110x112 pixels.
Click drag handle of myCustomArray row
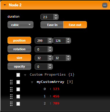pos(11,82)
